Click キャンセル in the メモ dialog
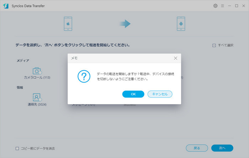This screenshot has height=158, width=249. (x=160, y=94)
